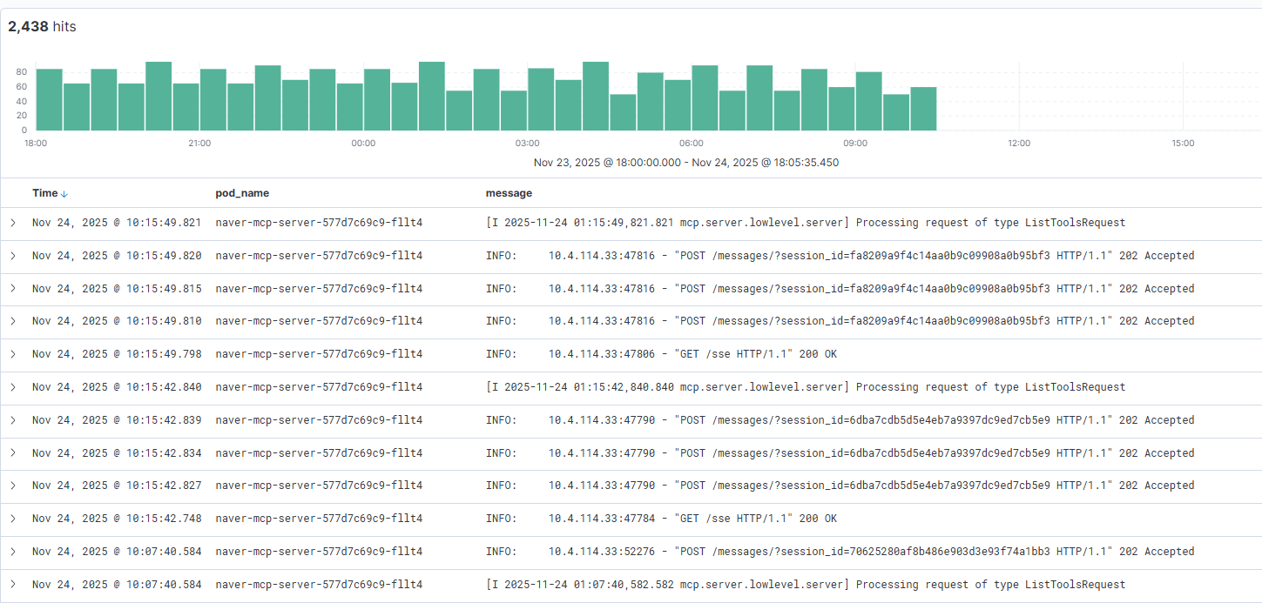The width and height of the screenshot is (1262, 603).
Task: Expand the first log entry details
Action: pyautogui.click(x=12, y=222)
